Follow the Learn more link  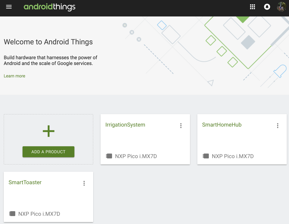tap(15, 76)
